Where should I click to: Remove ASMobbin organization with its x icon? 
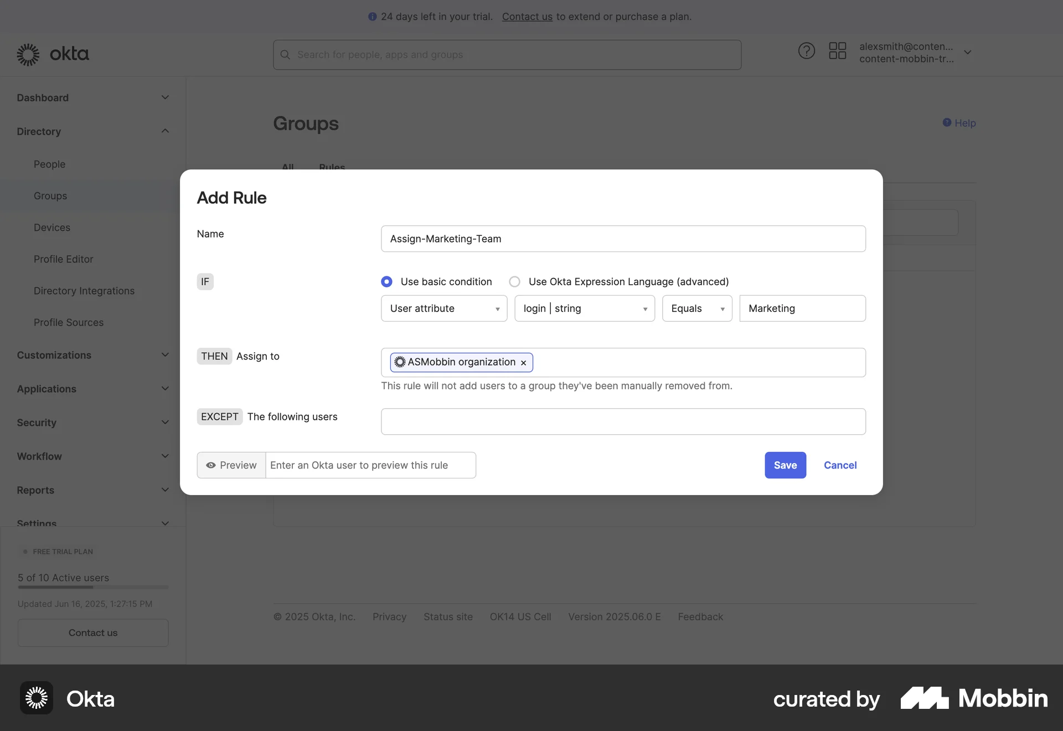coord(523,363)
